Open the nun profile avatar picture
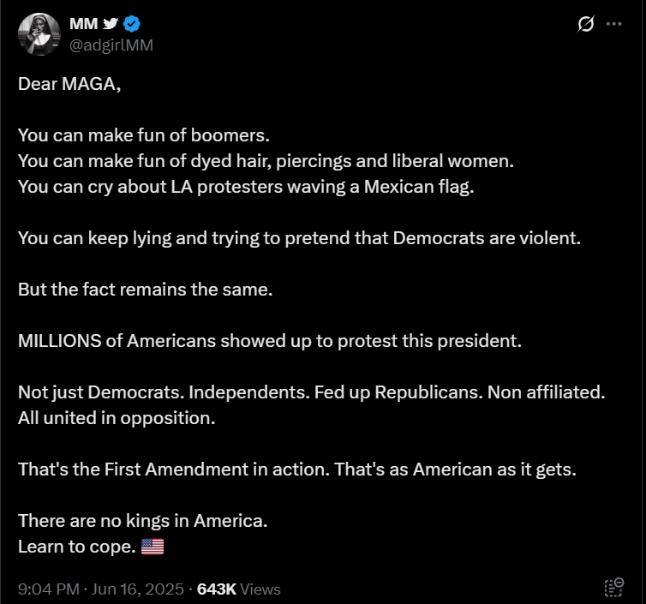Screen dimensions: 646x604 [39, 34]
